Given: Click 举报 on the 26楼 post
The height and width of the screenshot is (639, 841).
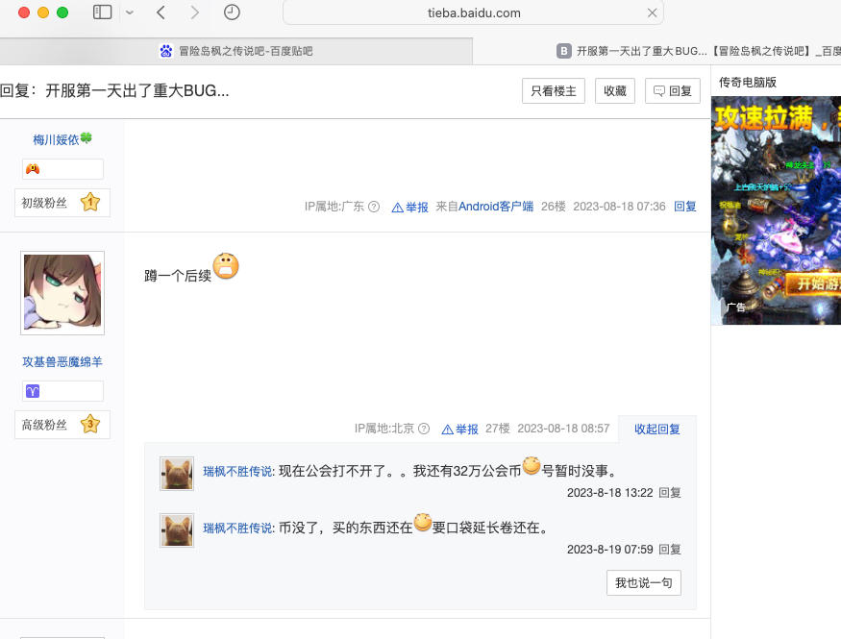Looking at the screenshot, I should pyautogui.click(x=410, y=207).
